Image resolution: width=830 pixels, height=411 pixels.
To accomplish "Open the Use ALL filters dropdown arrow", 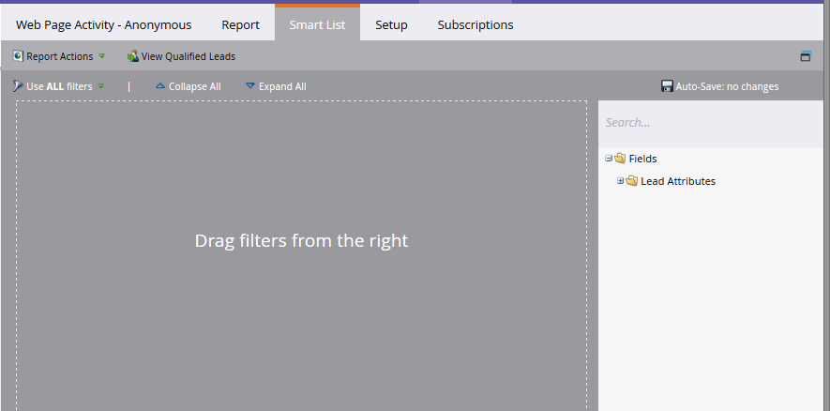I will 100,86.
